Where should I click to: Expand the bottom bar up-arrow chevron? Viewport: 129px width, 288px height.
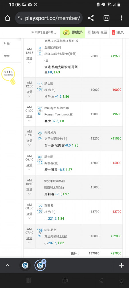coord(7,266)
